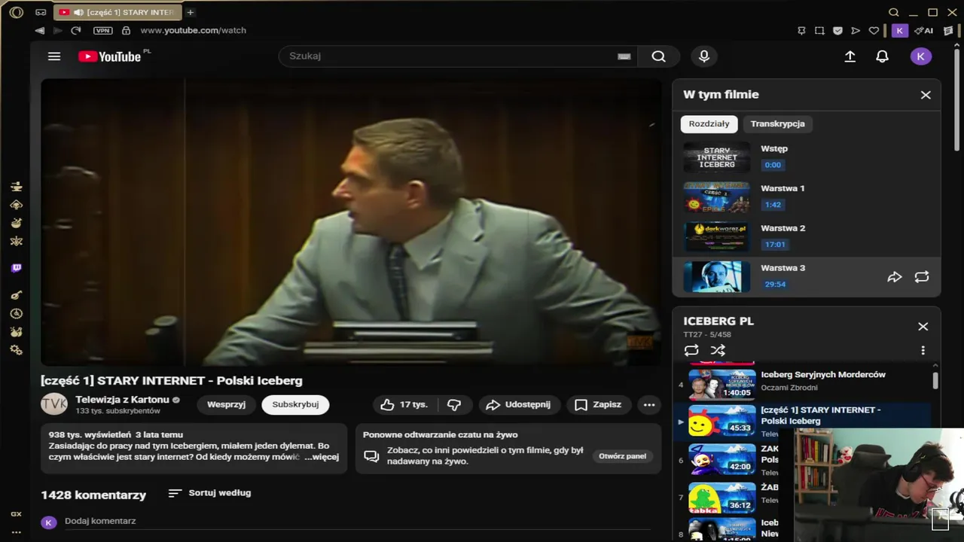Screen dimensions: 964x542
Task: Click the Udostępnij share button
Action: [519, 405]
